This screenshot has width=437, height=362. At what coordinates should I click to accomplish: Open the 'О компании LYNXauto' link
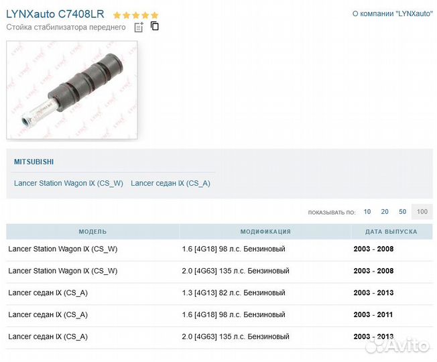tap(392, 13)
